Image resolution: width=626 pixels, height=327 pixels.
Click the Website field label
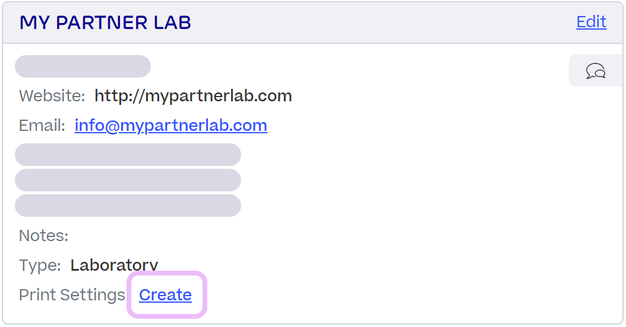(52, 96)
